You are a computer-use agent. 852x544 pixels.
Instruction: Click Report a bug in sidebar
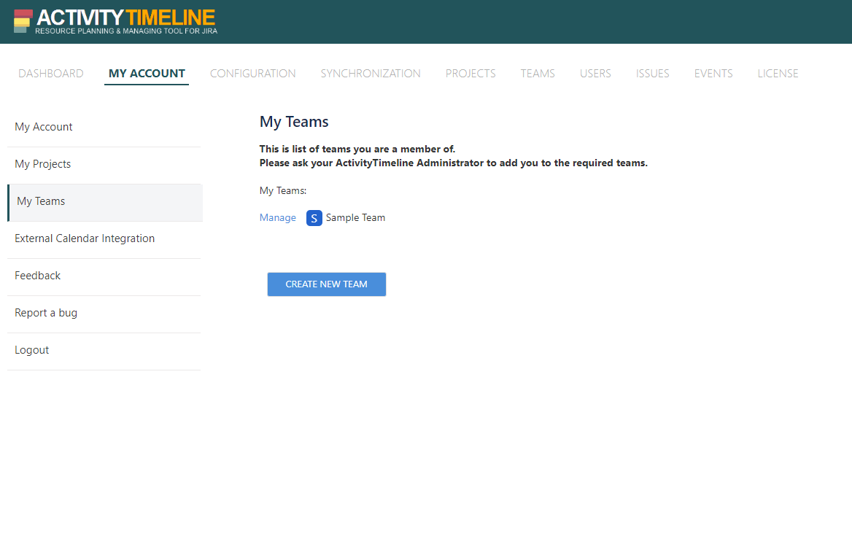click(x=46, y=313)
